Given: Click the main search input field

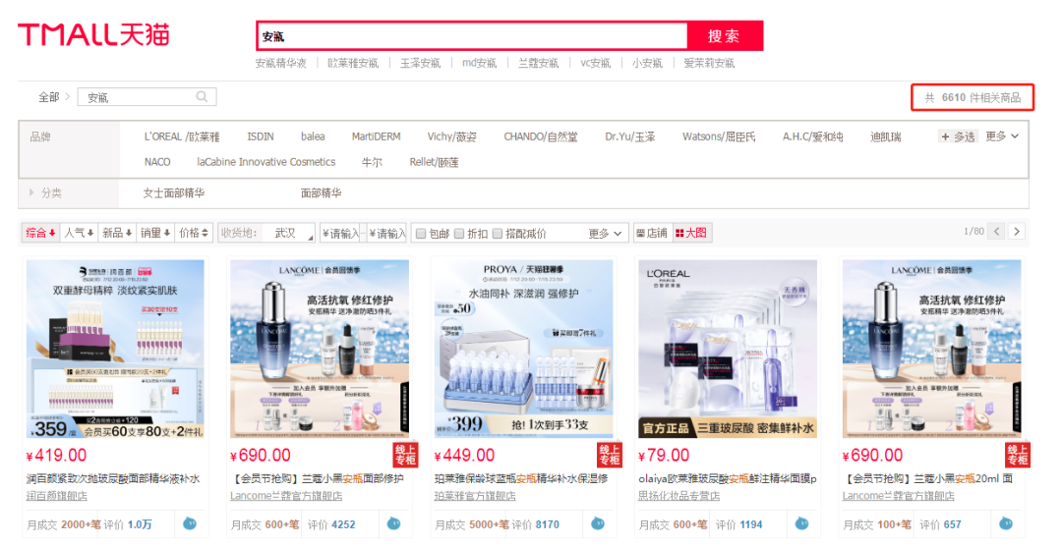Looking at the screenshot, I should coord(472,36).
